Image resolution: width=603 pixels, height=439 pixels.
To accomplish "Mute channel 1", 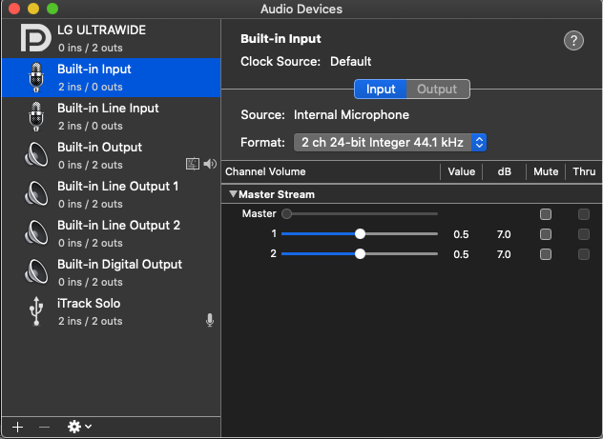I will pos(546,234).
